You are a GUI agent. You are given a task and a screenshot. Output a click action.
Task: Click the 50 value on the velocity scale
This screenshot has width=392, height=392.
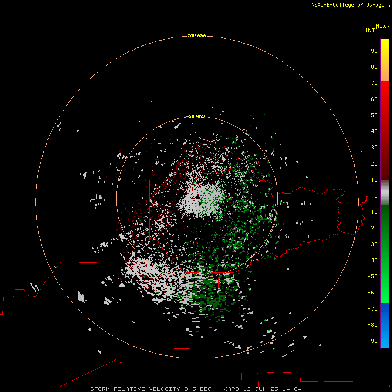click(374, 115)
